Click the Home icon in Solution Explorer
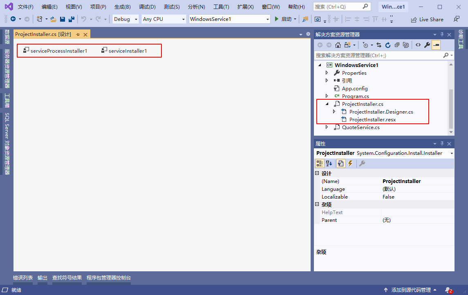This screenshot has width=468, height=295. tap(338, 45)
